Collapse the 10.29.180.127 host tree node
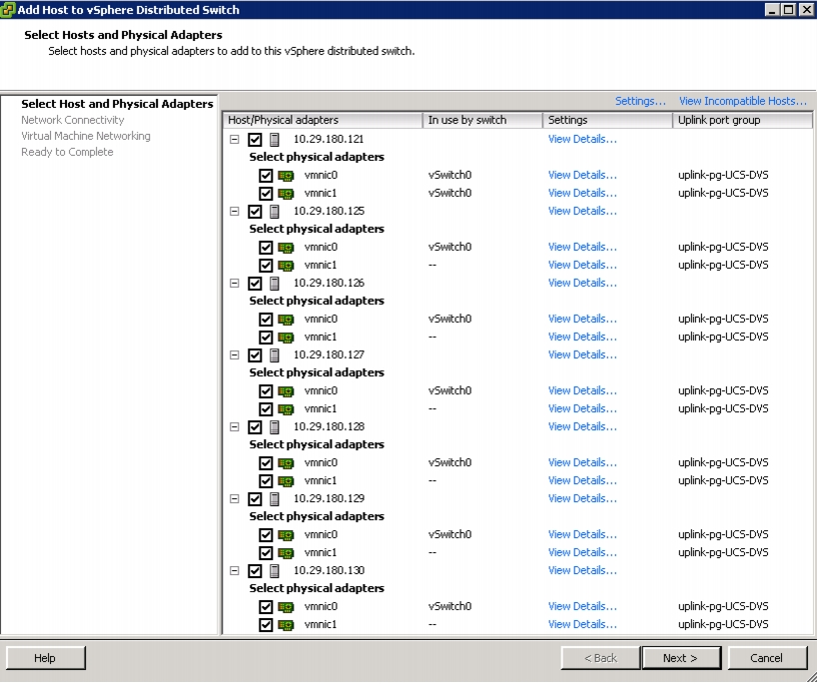Screen dimensions: 817x693 (235, 354)
